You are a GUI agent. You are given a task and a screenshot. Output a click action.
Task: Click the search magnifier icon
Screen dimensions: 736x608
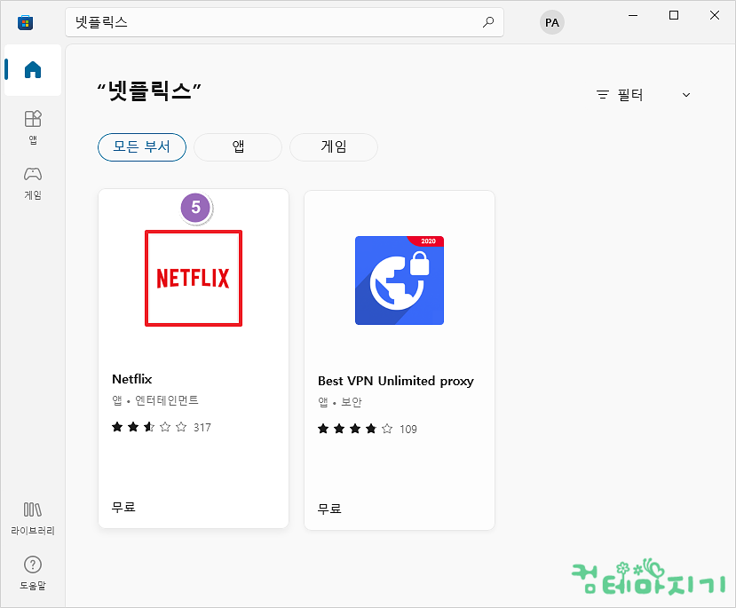pos(488,22)
